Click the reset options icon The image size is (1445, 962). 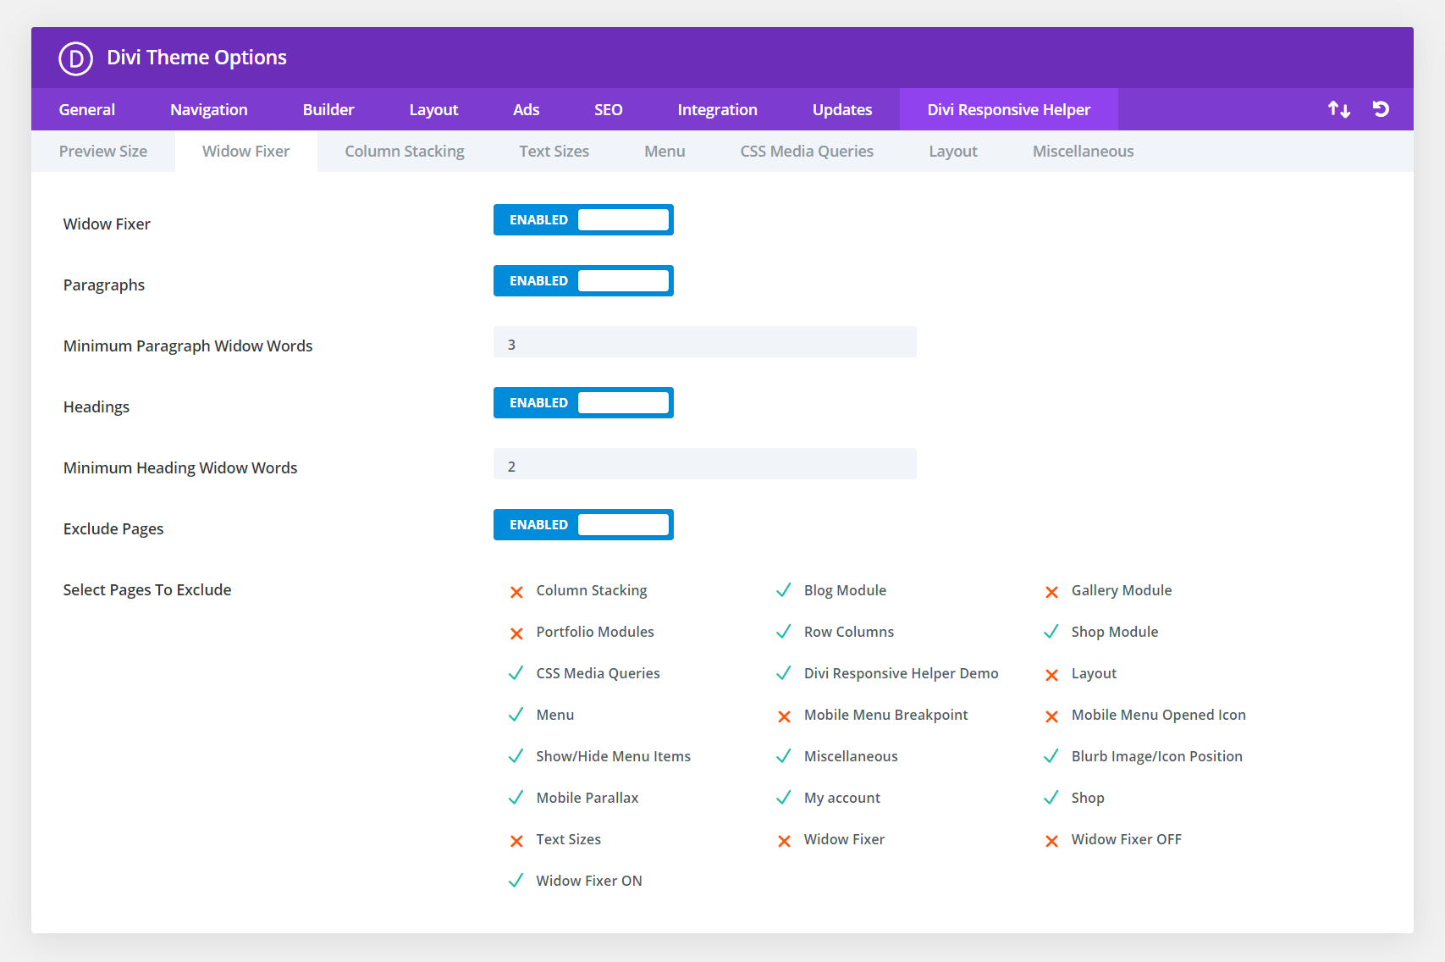(1381, 109)
